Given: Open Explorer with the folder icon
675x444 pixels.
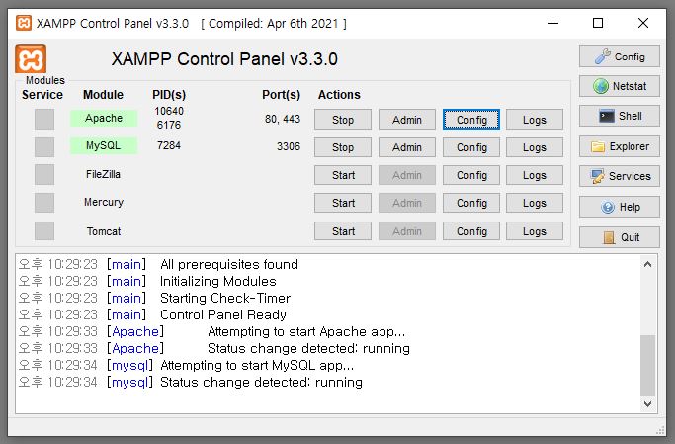Looking at the screenshot, I should point(619,146).
